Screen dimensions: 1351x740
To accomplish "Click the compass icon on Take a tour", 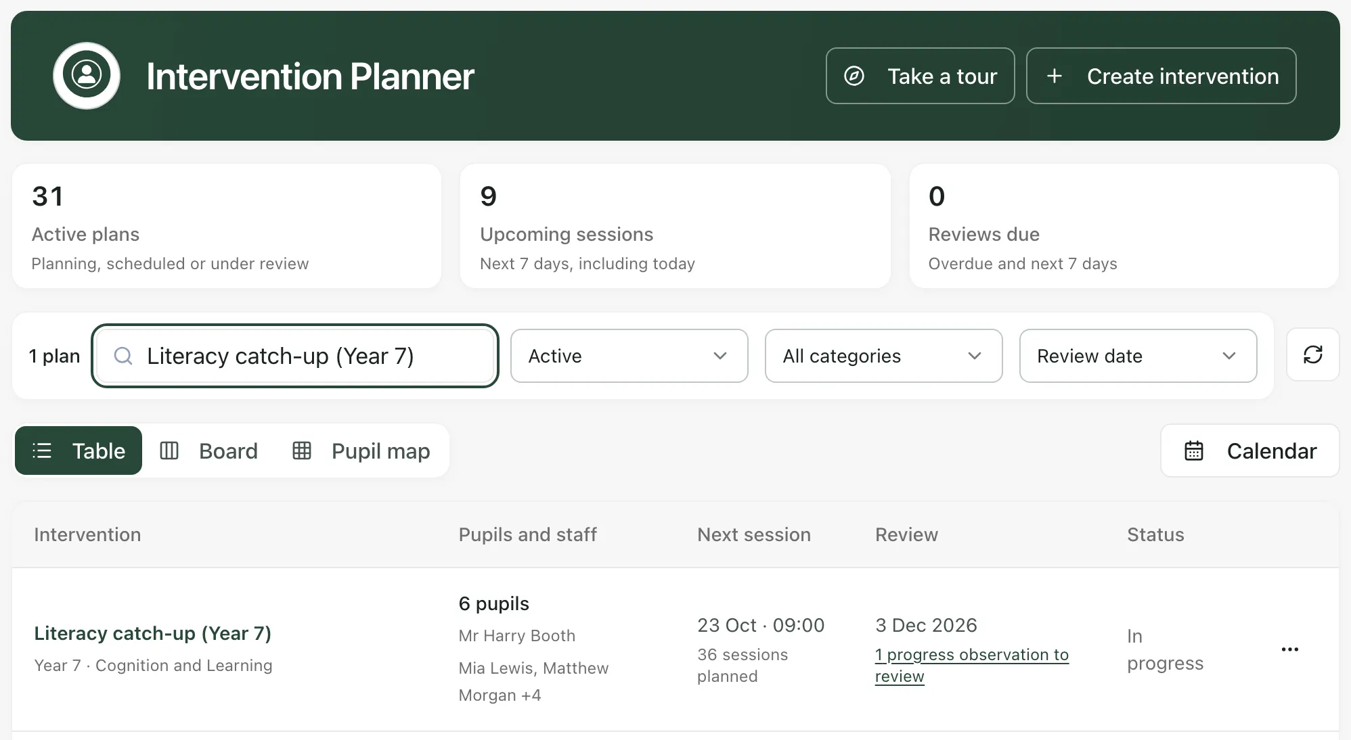I will (854, 76).
